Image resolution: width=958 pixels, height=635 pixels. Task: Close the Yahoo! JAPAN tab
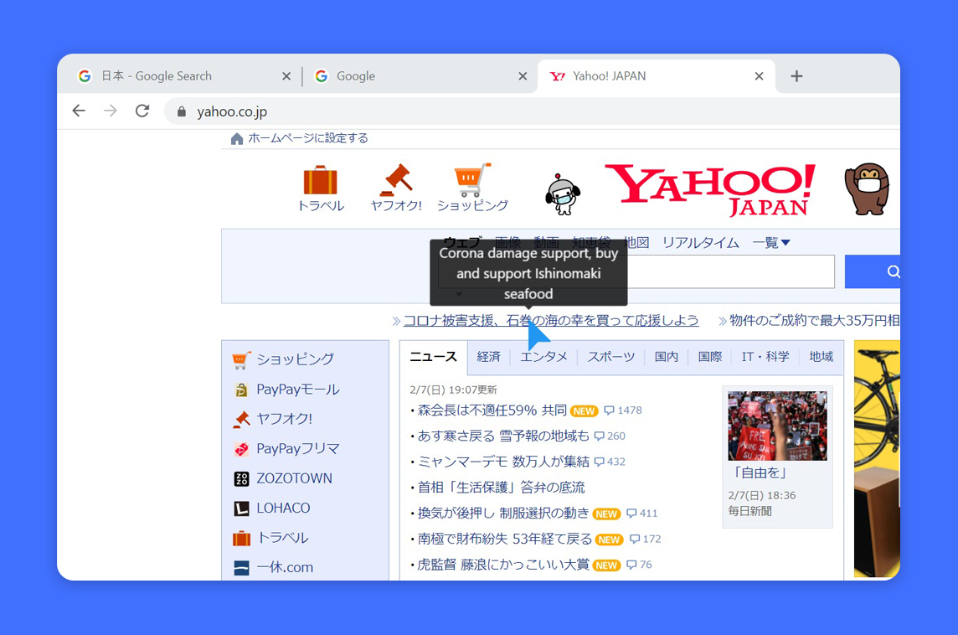click(759, 76)
